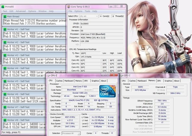The image size is (192, 136).
Task: Switch to CPU tab in right CPU-Z
Action: coord(124,81)
